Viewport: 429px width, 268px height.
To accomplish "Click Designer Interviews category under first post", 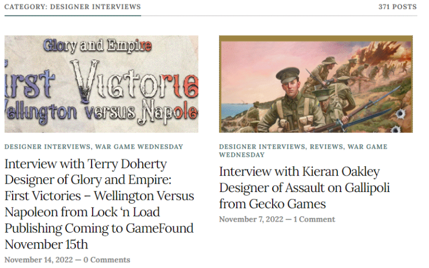I will pyautogui.click(x=47, y=147).
